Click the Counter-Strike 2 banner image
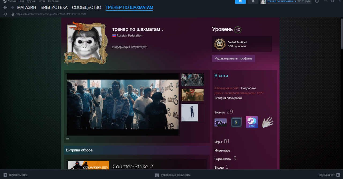 (x=88, y=165)
